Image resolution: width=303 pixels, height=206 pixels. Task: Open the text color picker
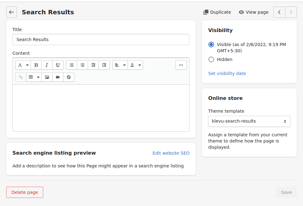coord(135,65)
